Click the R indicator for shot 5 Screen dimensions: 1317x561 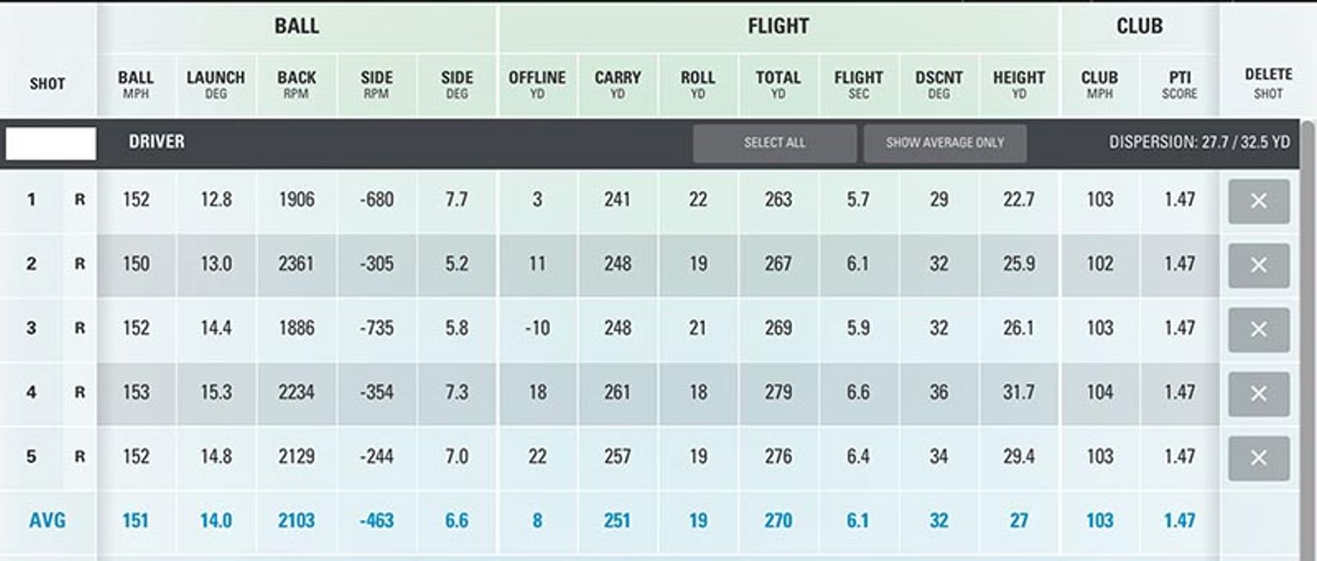[78, 457]
